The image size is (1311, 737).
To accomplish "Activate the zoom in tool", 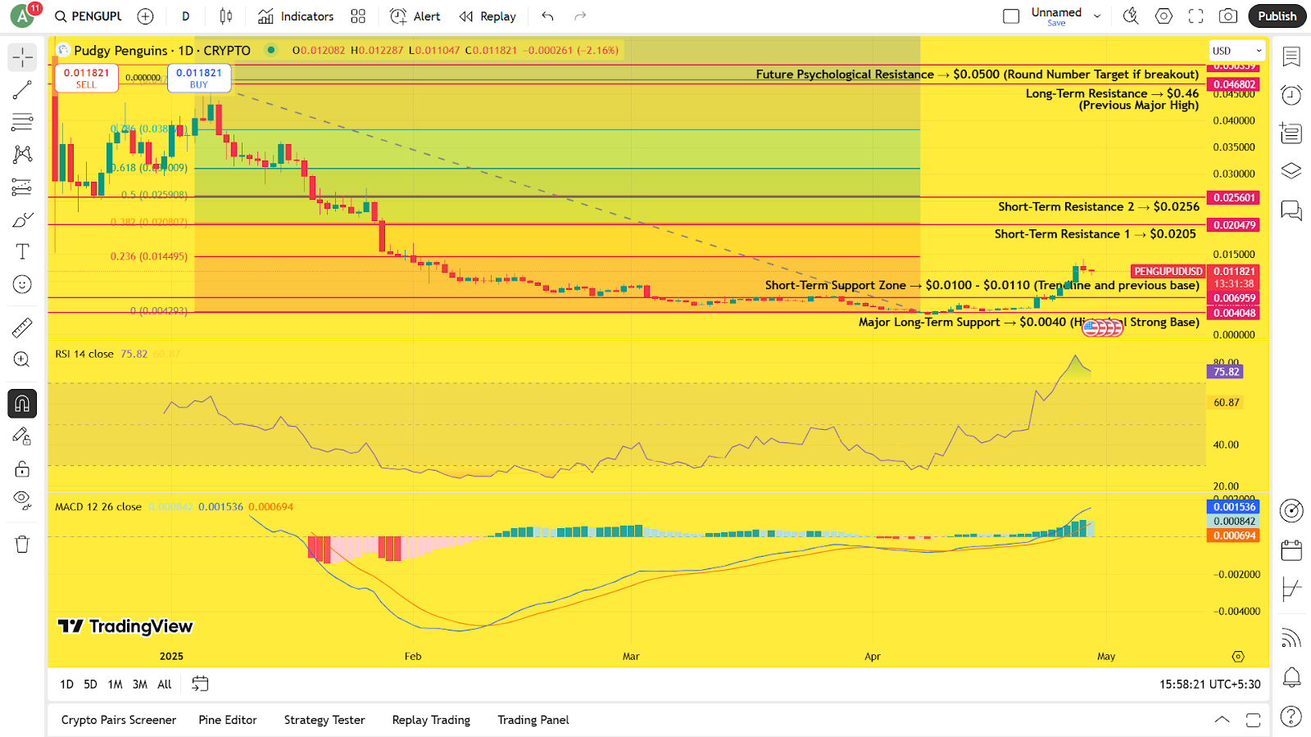I will tap(22, 359).
